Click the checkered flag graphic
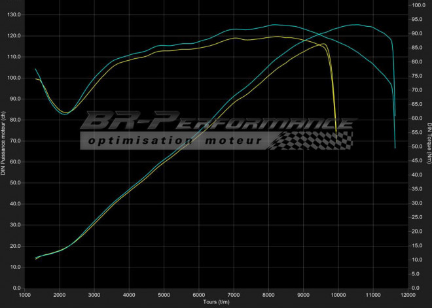The image size is (432, 308). pos(313,141)
